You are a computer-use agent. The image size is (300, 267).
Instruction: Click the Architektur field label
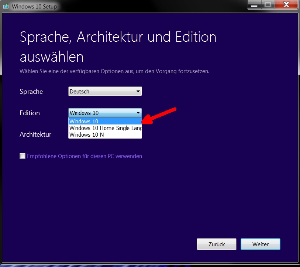click(x=35, y=134)
